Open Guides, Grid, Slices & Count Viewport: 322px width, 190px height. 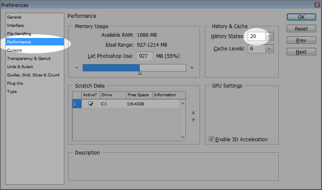pyautogui.click(x=33, y=75)
